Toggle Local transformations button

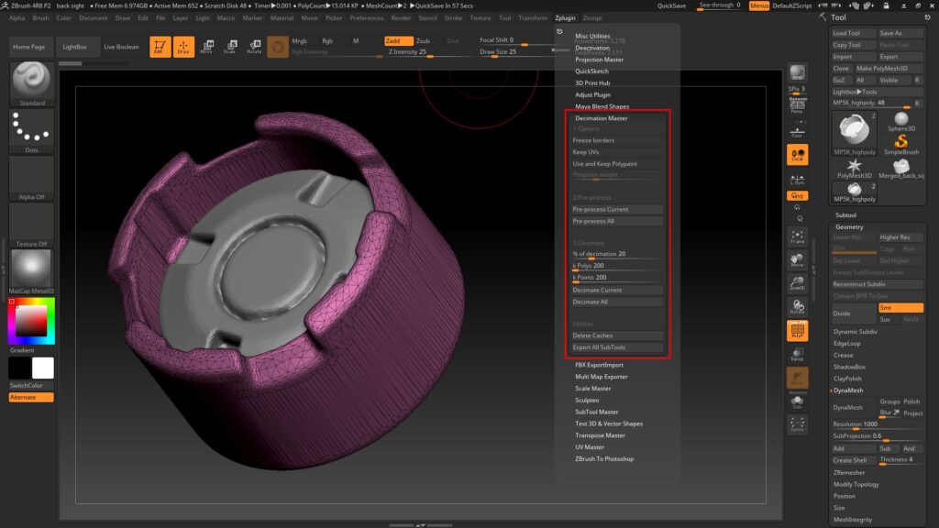coord(797,155)
